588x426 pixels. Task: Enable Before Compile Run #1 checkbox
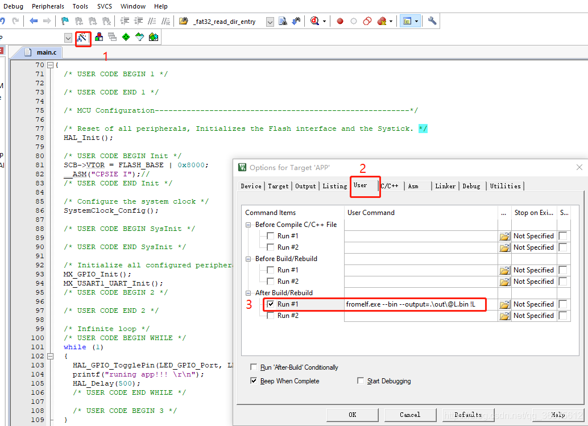coord(270,235)
